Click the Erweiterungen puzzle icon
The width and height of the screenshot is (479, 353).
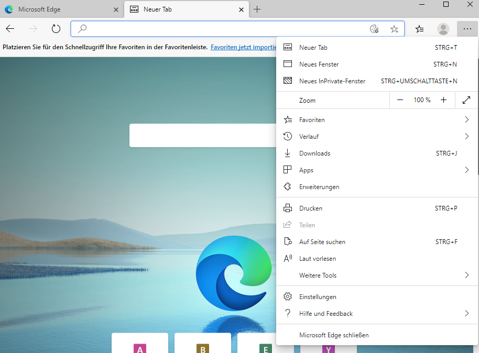288,186
